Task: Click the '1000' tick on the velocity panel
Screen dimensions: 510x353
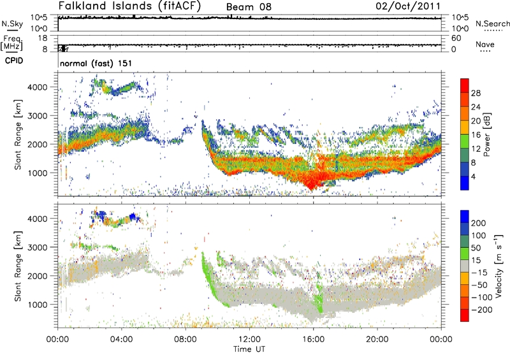Action: [38, 305]
